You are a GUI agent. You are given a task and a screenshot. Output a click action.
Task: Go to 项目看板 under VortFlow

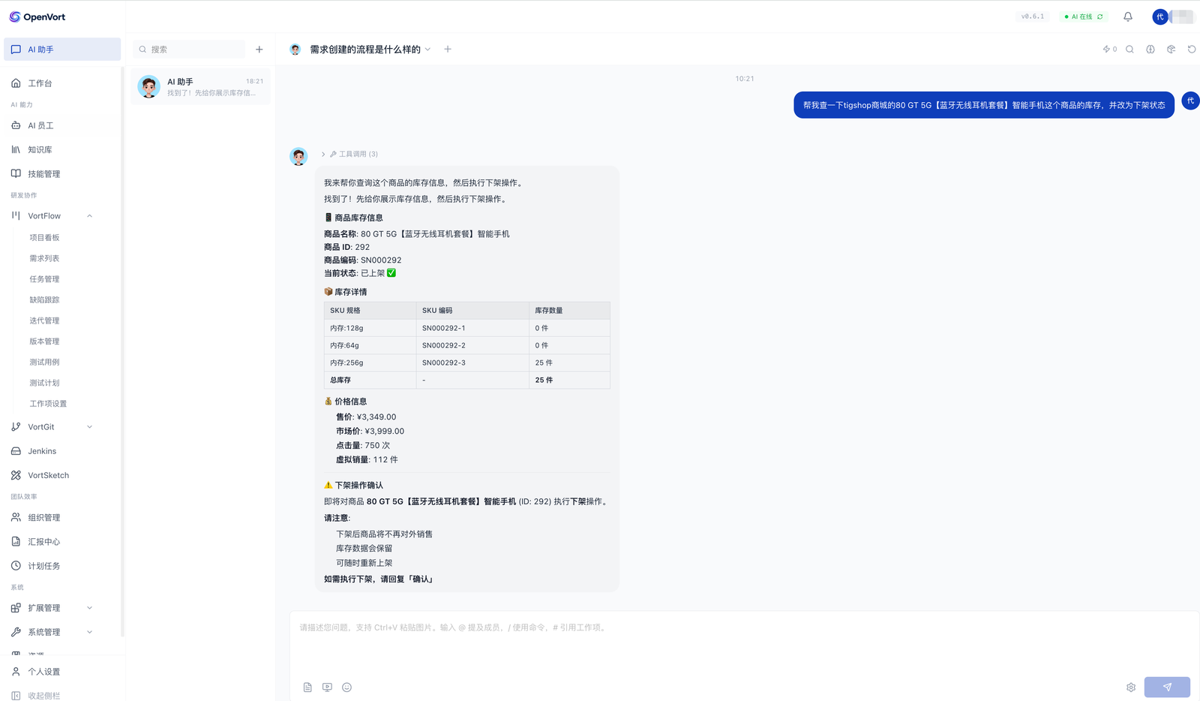(44, 238)
